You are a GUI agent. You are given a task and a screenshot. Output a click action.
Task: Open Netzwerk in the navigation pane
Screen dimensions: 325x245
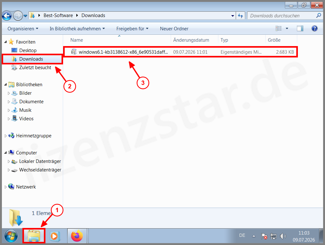(x=26, y=187)
